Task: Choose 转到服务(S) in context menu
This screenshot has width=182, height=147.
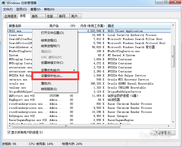Action: 55,89
